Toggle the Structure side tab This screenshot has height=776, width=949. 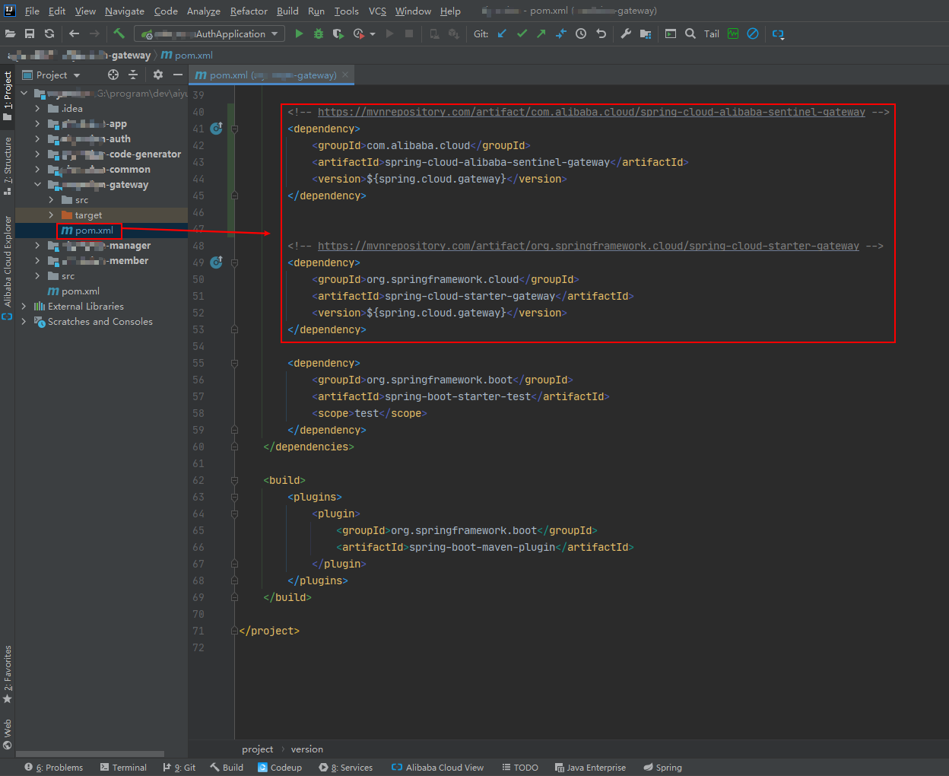[8, 165]
